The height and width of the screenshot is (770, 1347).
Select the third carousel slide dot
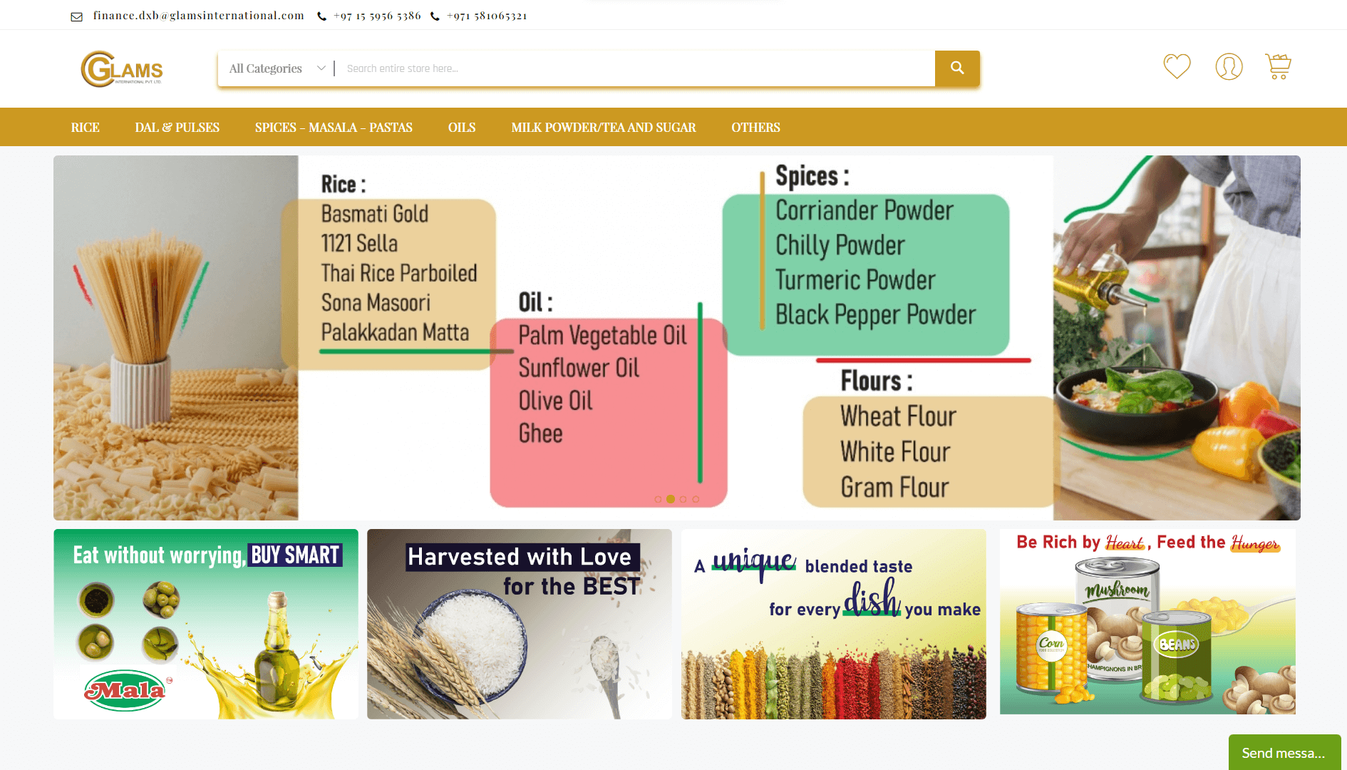(683, 499)
